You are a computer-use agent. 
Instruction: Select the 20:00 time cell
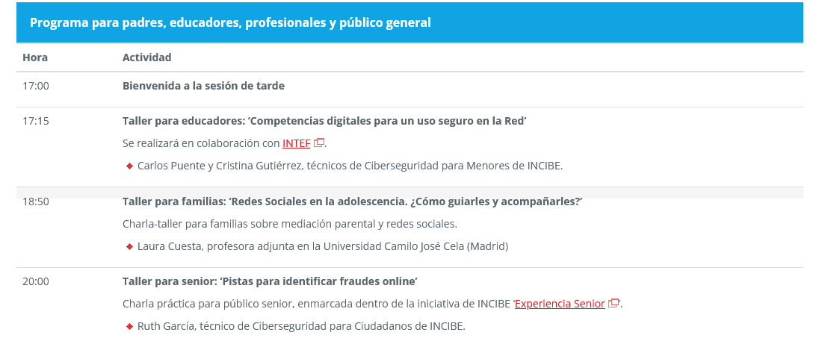coord(36,281)
